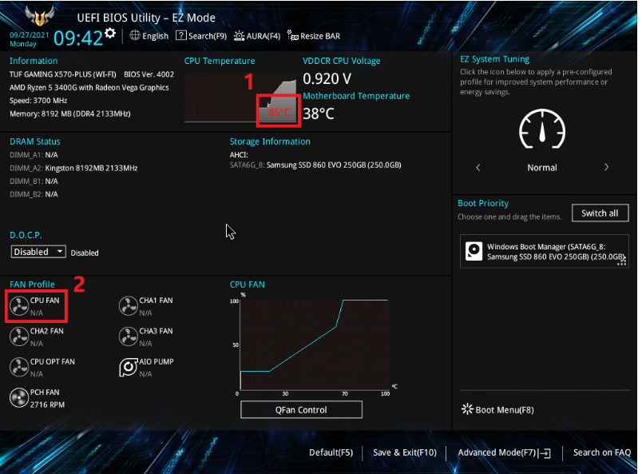The height and width of the screenshot is (474, 642).
Task: Open Search(F9) question mark icon
Action: pyautogui.click(x=181, y=36)
